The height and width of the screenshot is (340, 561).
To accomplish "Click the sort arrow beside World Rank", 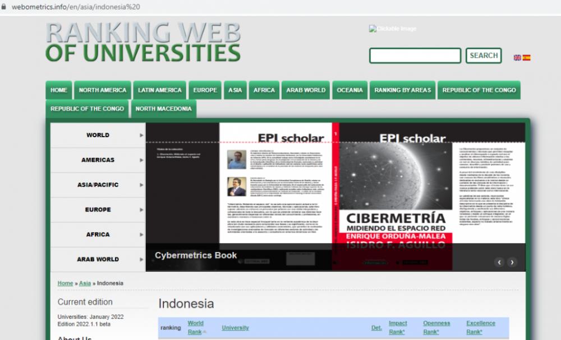I will (x=205, y=332).
